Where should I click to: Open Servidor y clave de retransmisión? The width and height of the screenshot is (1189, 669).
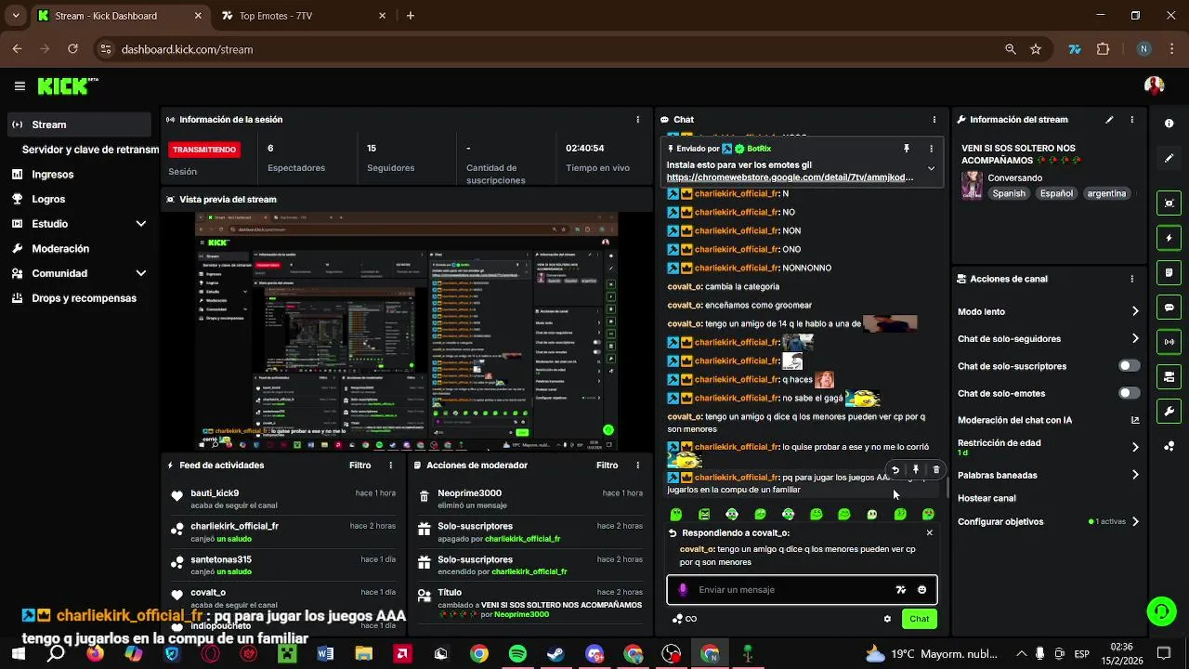pyautogui.click(x=90, y=150)
